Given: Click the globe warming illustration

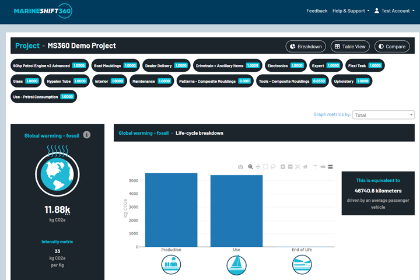Looking at the screenshot, I should click(x=57, y=171).
